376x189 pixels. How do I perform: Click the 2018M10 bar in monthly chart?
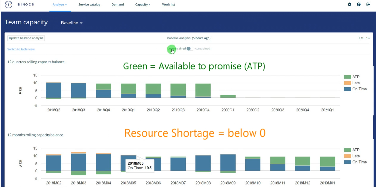tap(253, 164)
